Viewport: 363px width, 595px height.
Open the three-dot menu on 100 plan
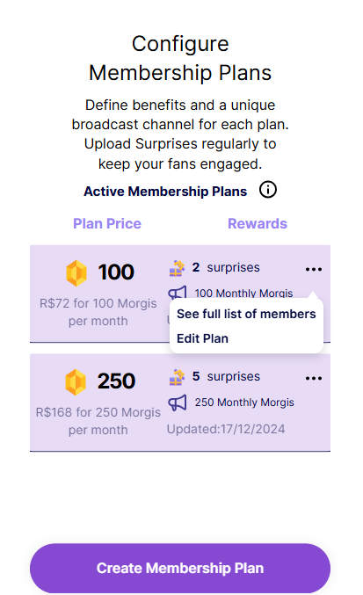(314, 270)
